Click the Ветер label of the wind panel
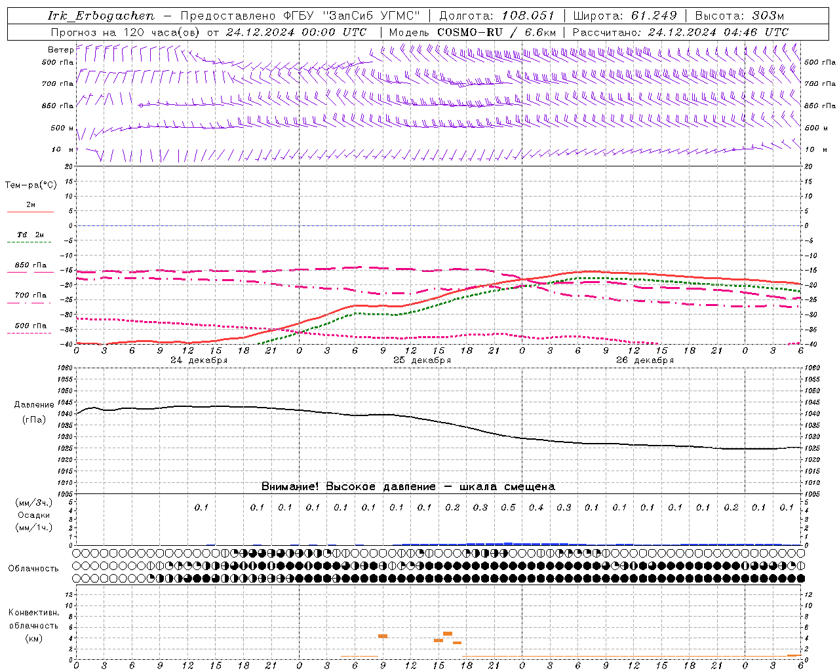Image resolution: width=839 pixels, height=671 pixels. 60,50
